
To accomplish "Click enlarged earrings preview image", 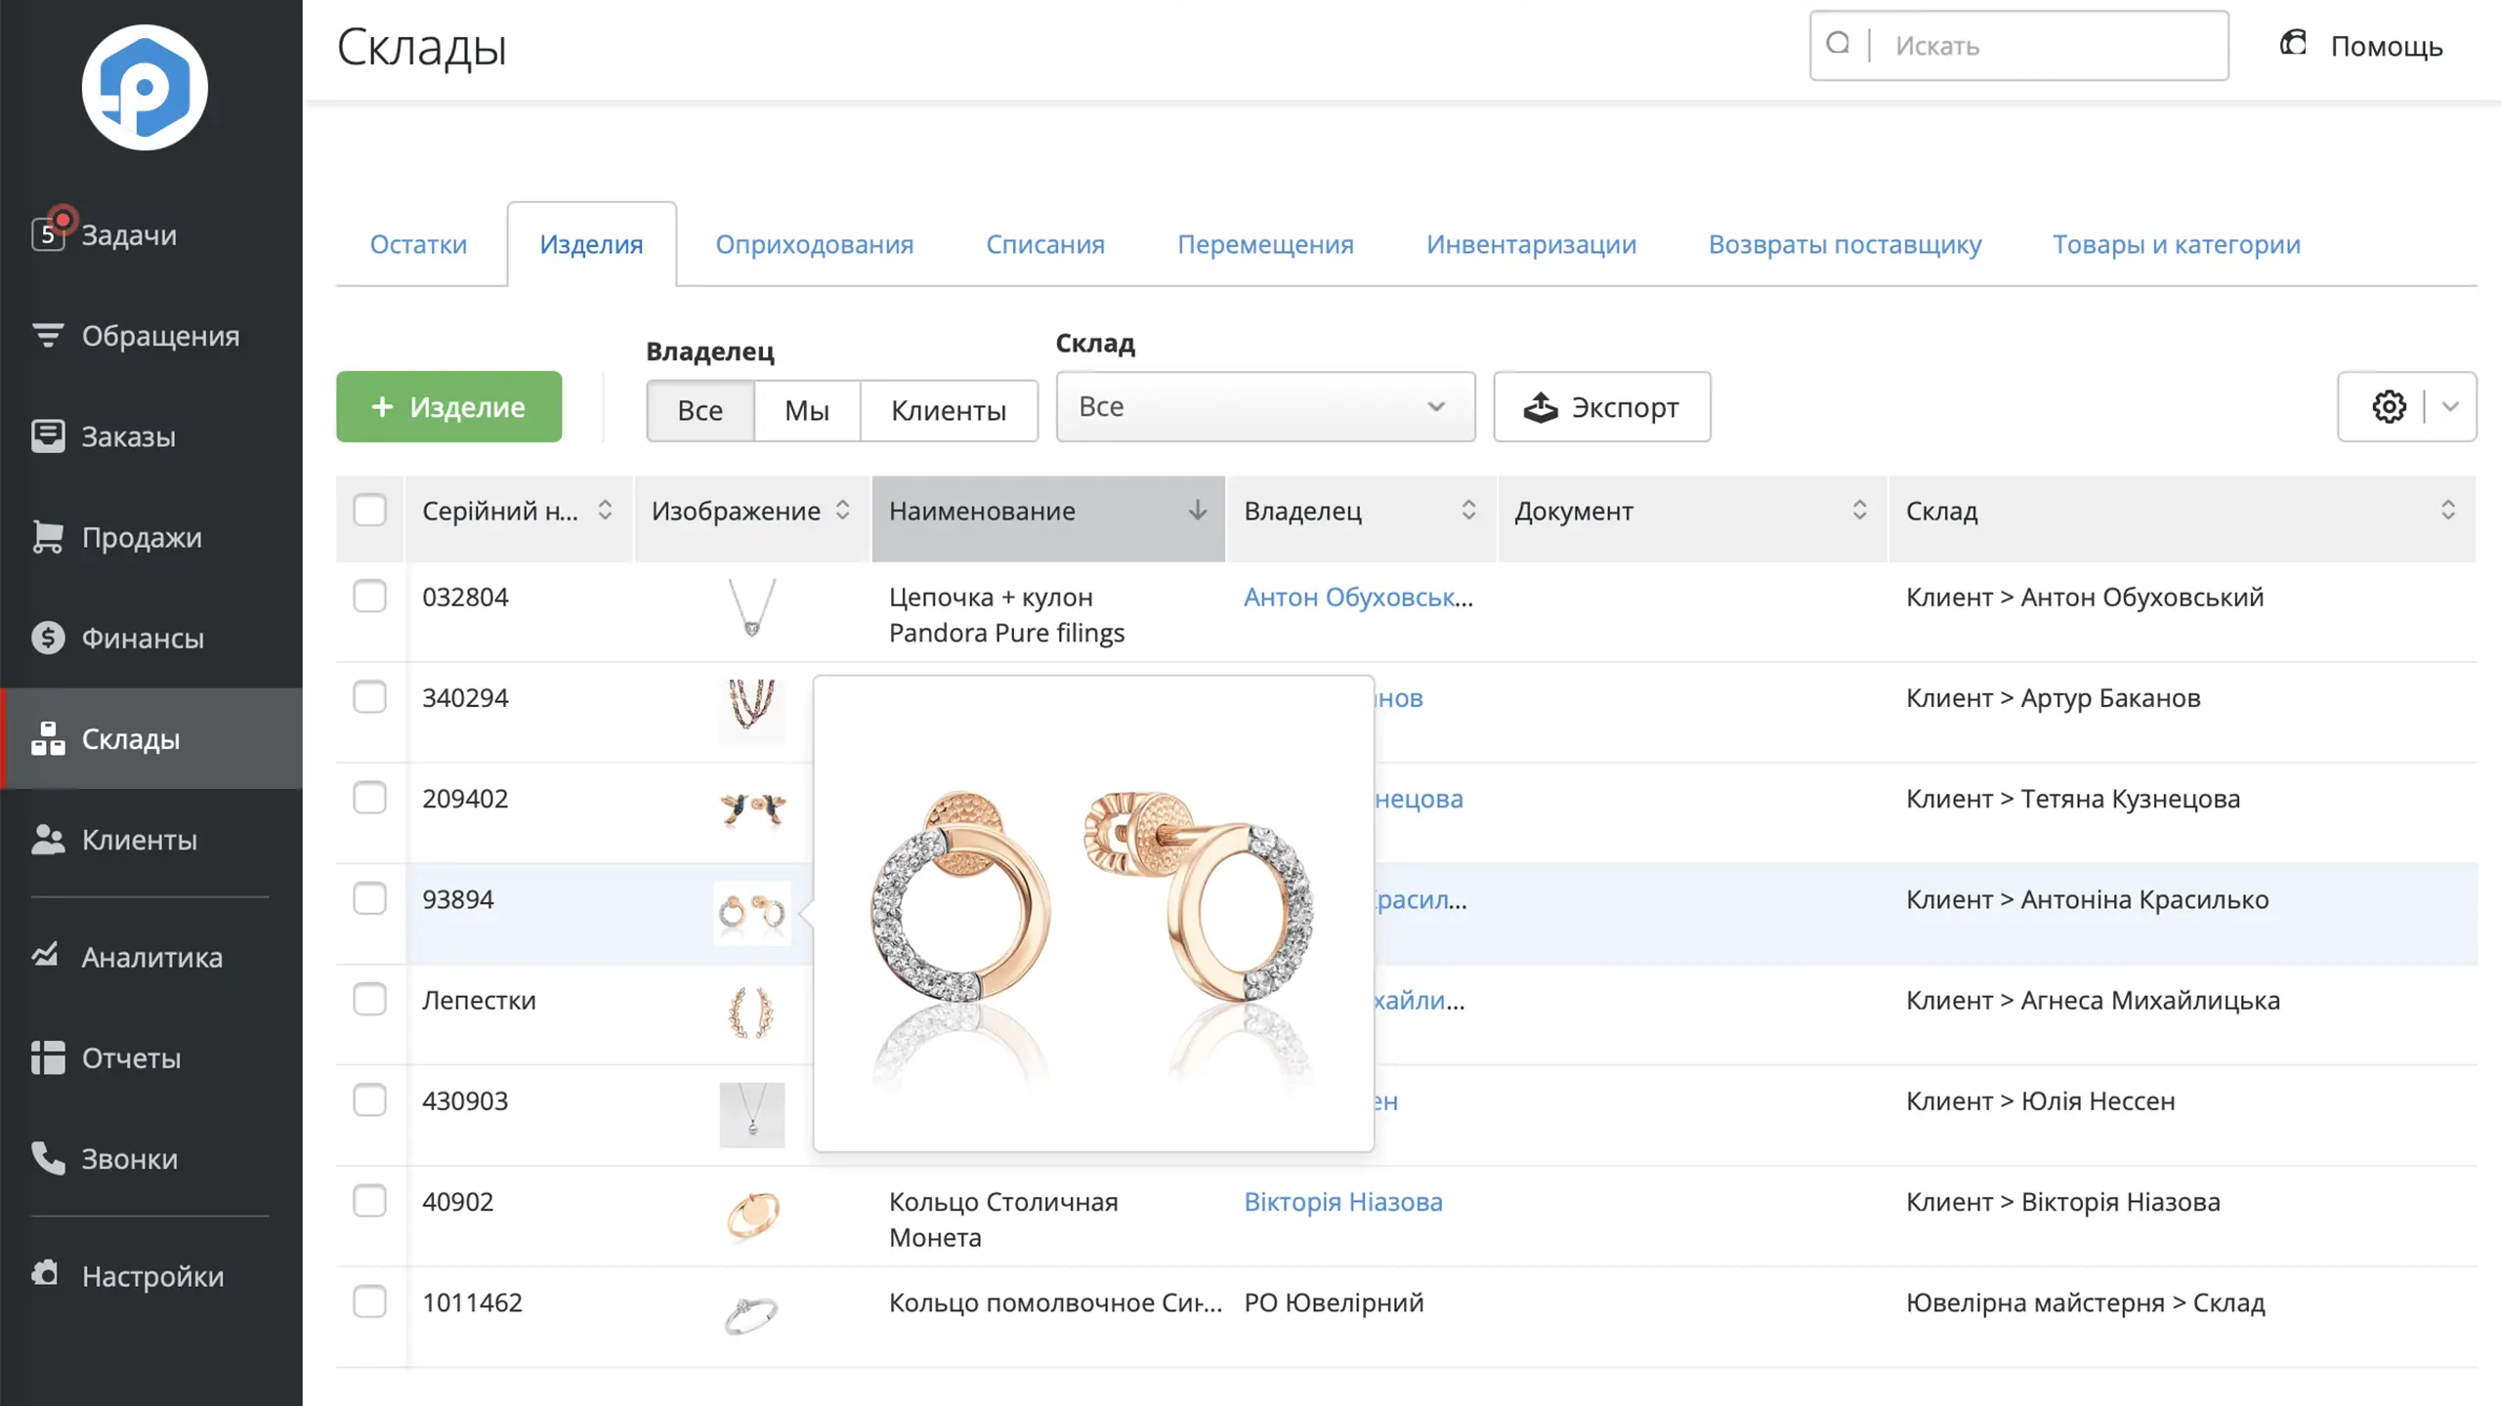I will click(x=1093, y=913).
